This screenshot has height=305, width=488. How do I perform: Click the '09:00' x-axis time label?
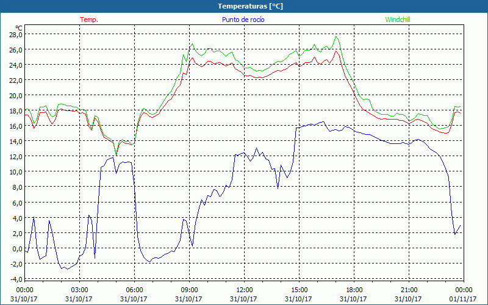[189, 290]
